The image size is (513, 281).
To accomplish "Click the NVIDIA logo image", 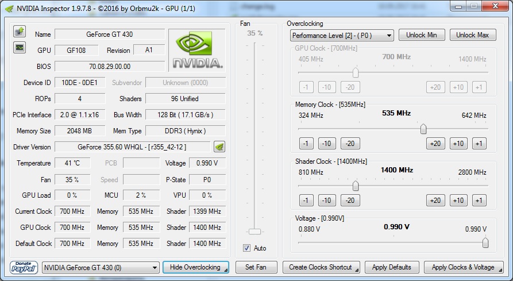I will coord(197,51).
